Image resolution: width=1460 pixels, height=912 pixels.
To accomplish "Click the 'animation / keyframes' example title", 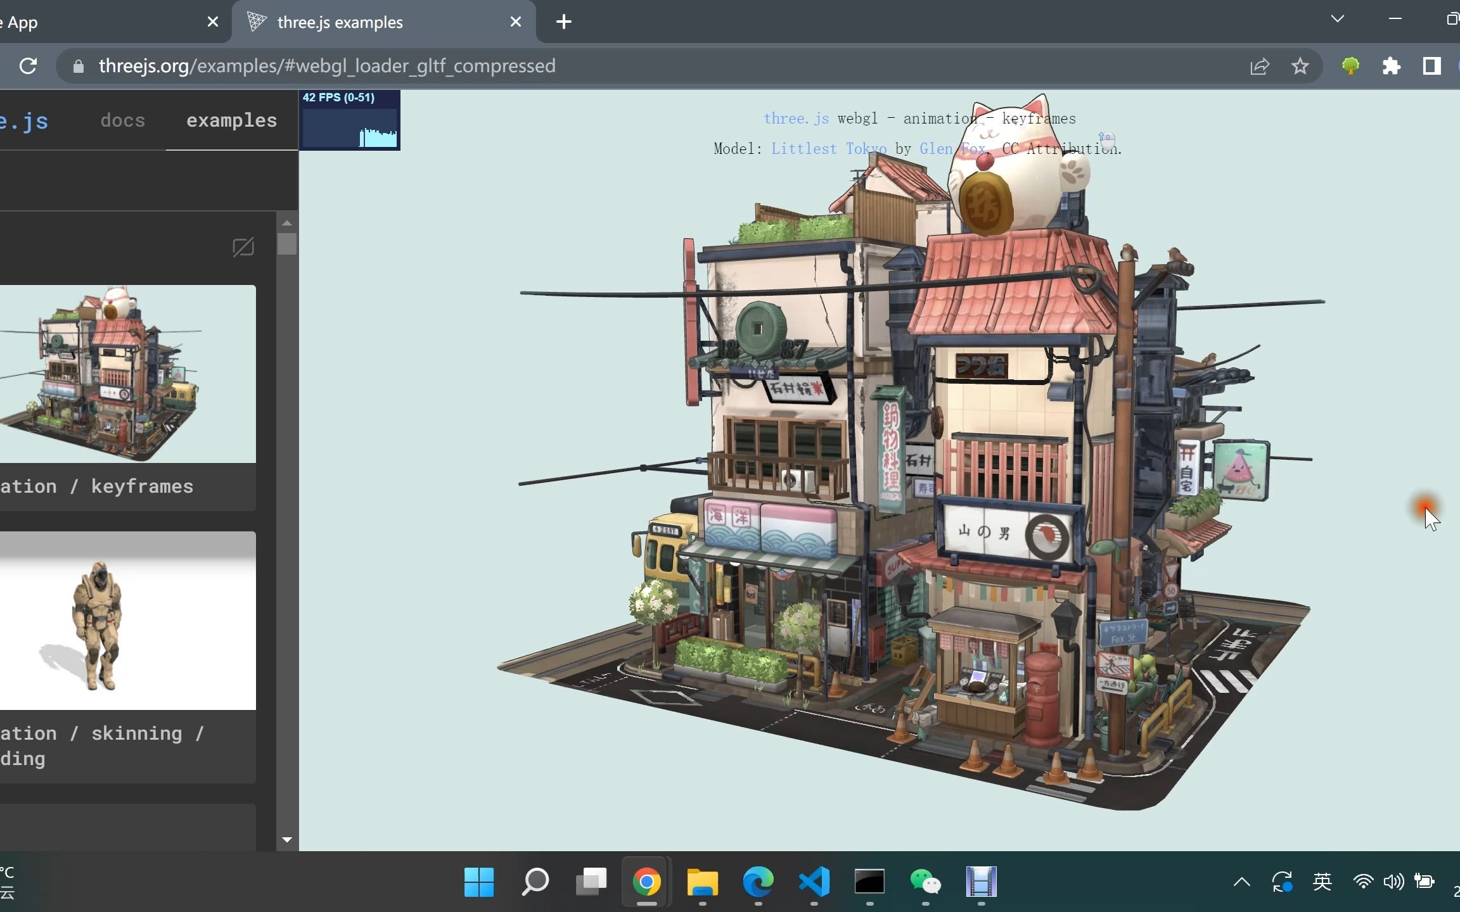I will (x=97, y=486).
